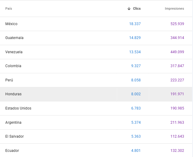Click Venezuela impressions value 449.099
The image size is (193, 157).
point(177,52)
